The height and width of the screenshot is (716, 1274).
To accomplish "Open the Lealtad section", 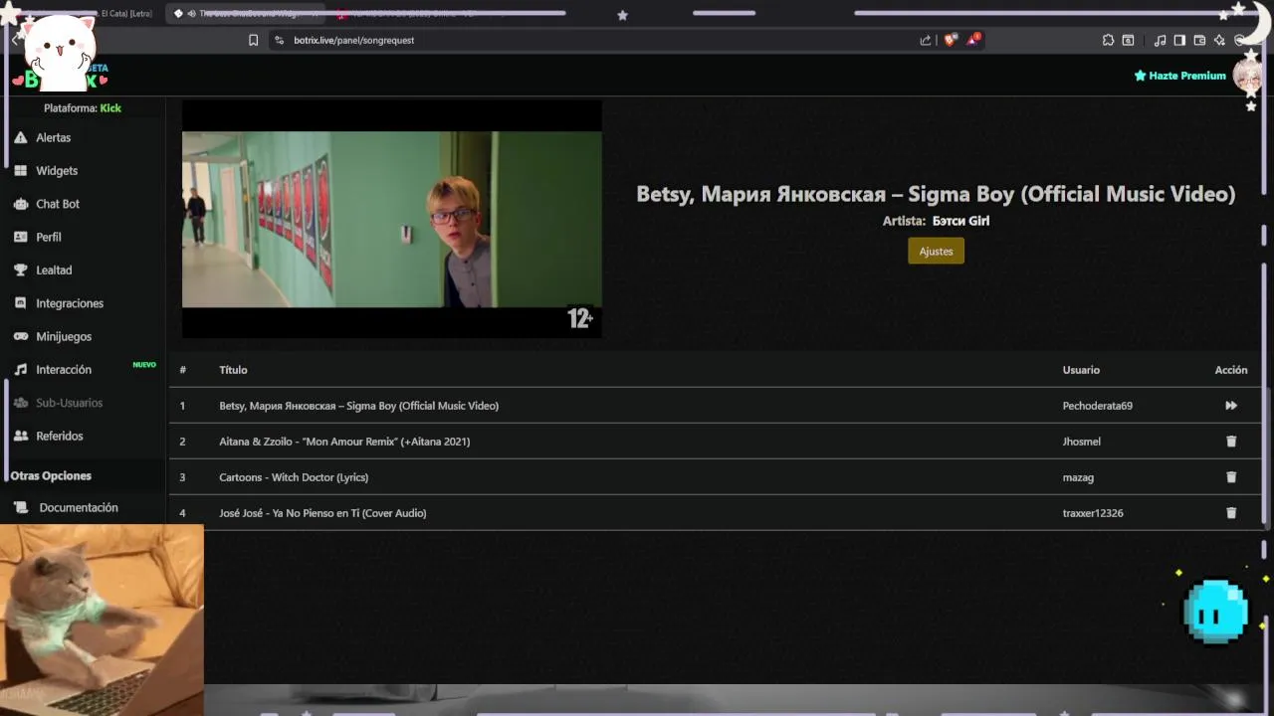I will click(54, 270).
